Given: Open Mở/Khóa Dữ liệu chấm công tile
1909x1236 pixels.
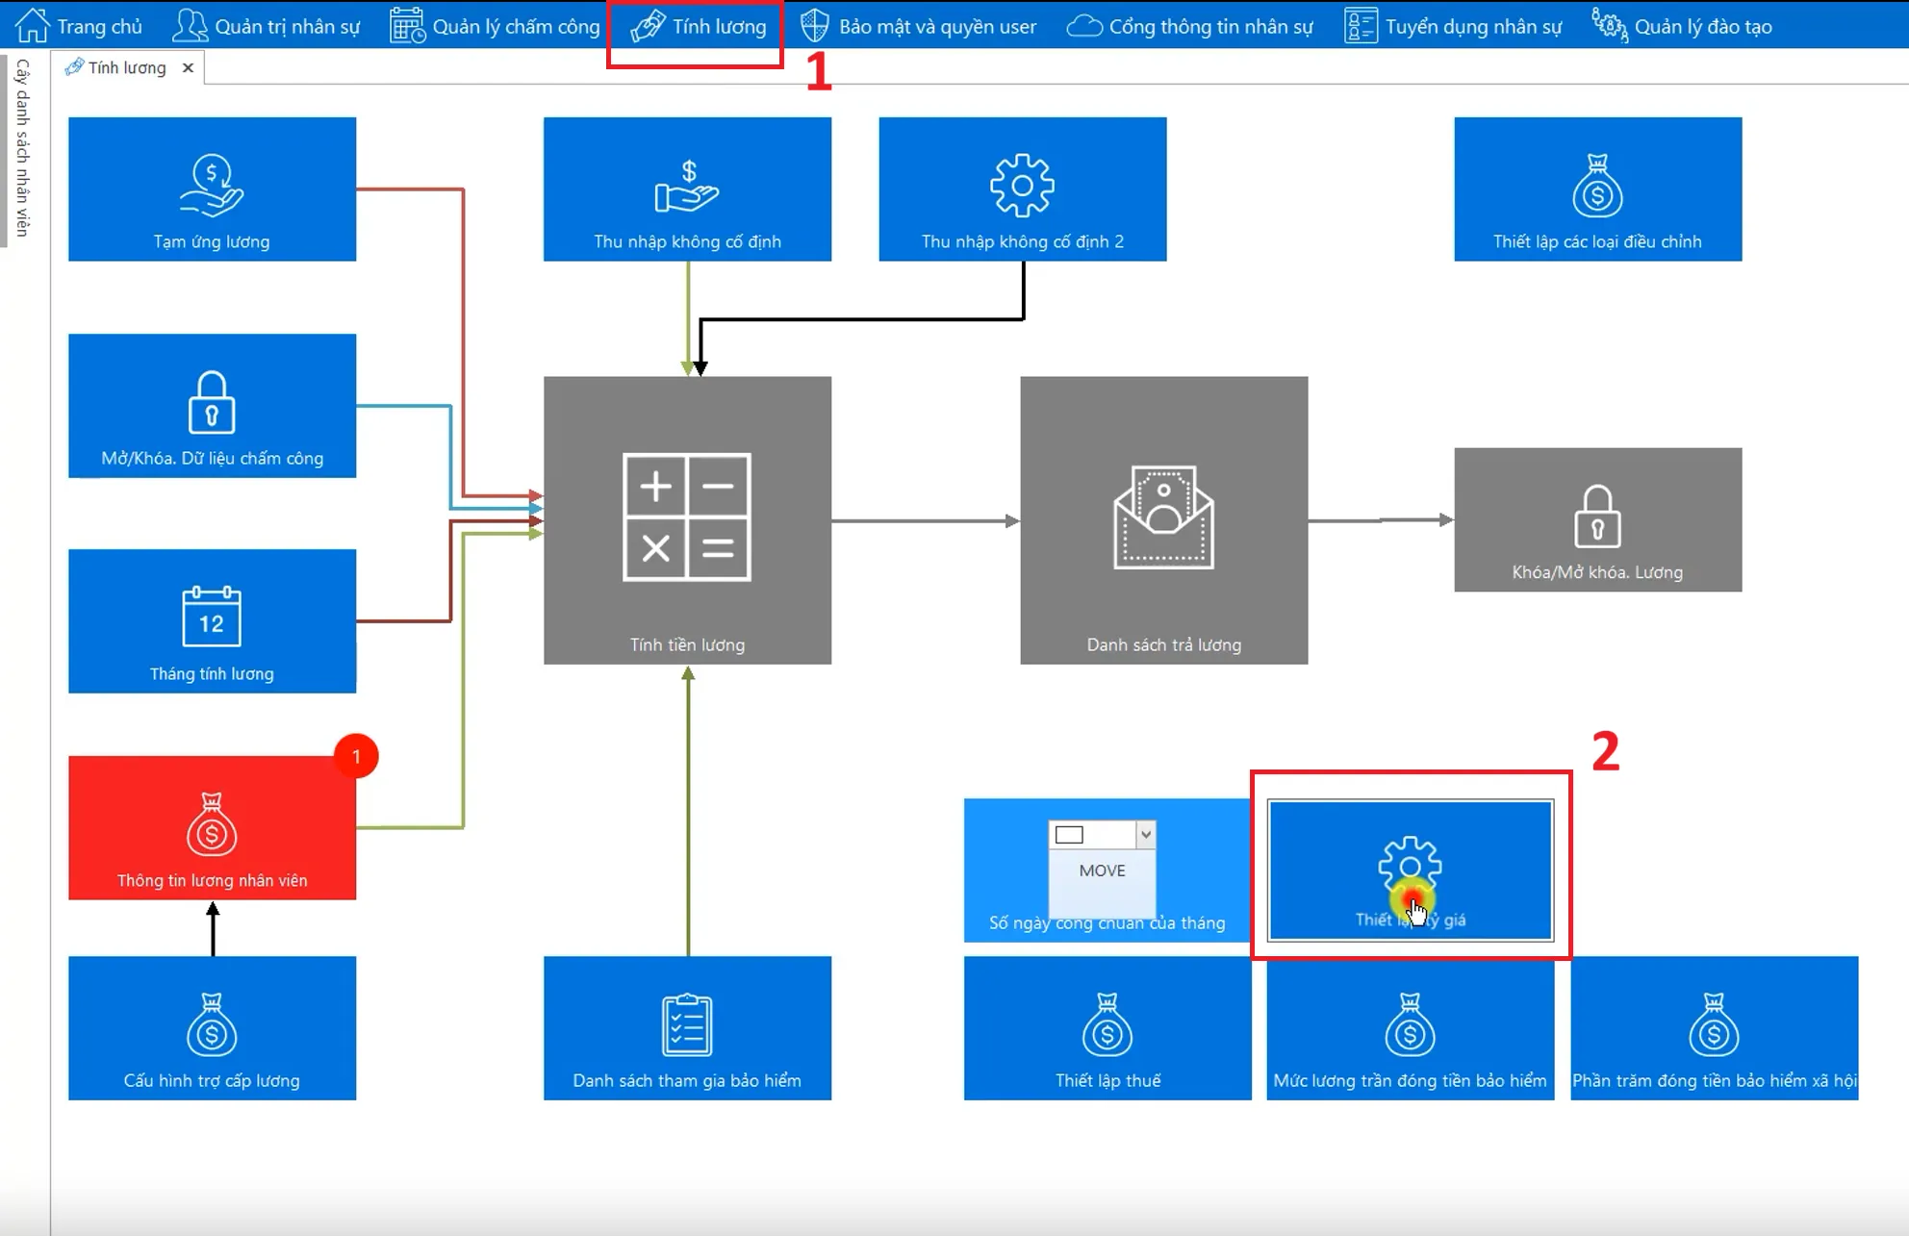Looking at the screenshot, I should coord(212,405).
